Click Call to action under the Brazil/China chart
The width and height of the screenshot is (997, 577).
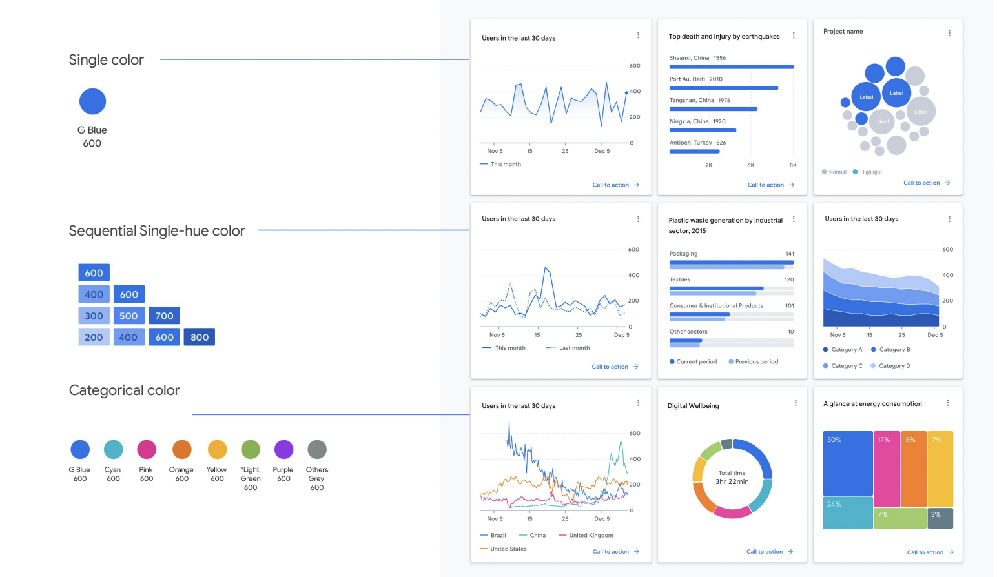[x=610, y=552]
